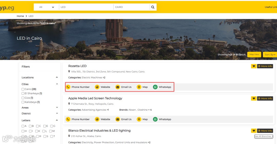The image size is (277, 144).
Task: Tick letter M checkbox
Action: [x=51, y=131]
